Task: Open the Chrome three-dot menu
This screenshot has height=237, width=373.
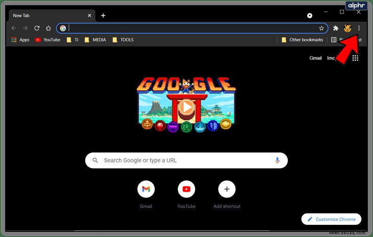Action: coord(359,28)
